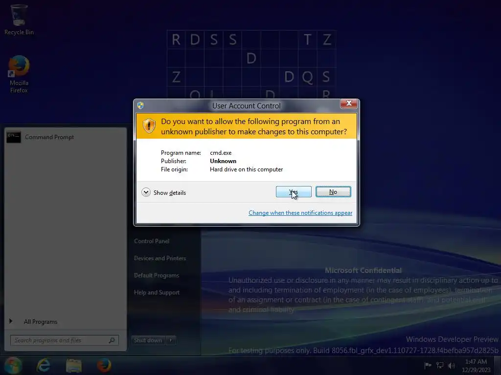Viewport: 501px width, 375px height.
Task: Click the volume speaker tray icon
Action: pyautogui.click(x=452, y=365)
